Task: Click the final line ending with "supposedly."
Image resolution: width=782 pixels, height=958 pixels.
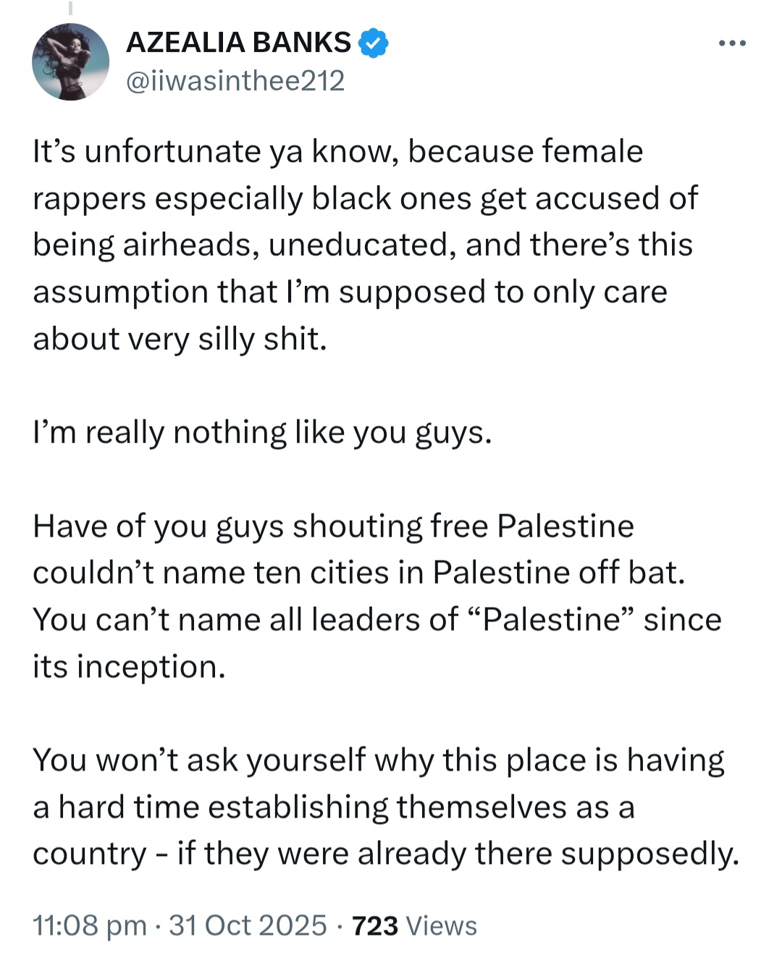Action: coord(386,854)
